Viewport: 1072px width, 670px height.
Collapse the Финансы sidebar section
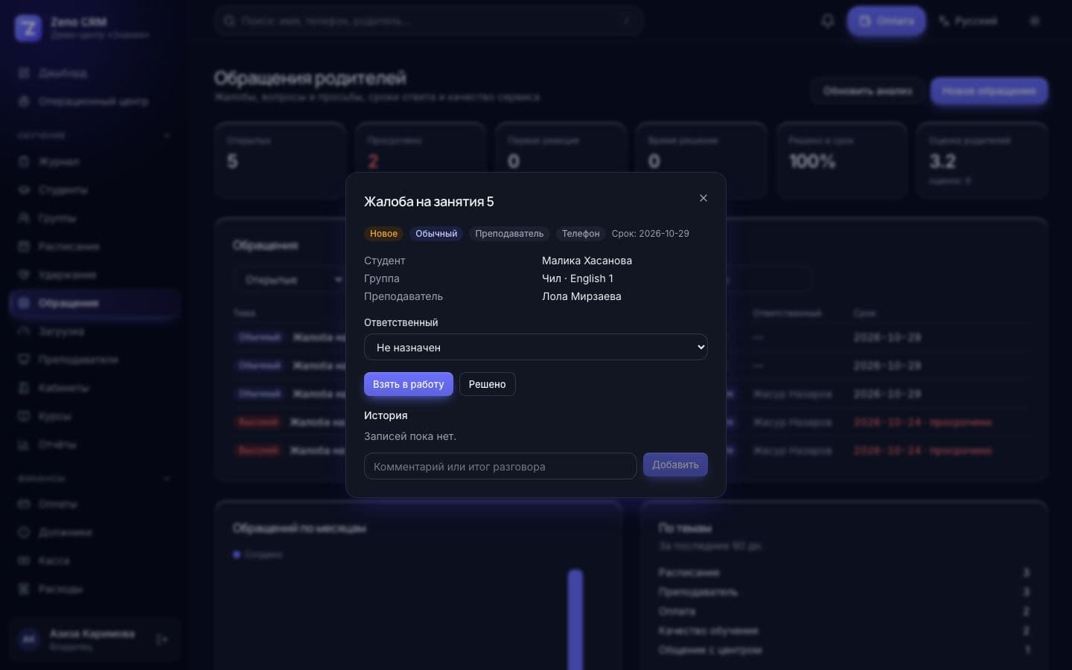coord(167,479)
